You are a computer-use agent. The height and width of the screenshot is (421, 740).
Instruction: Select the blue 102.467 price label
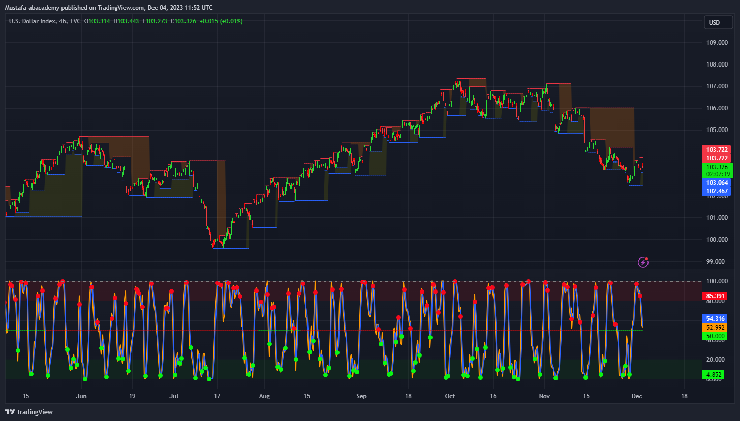(x=717, y=191)
